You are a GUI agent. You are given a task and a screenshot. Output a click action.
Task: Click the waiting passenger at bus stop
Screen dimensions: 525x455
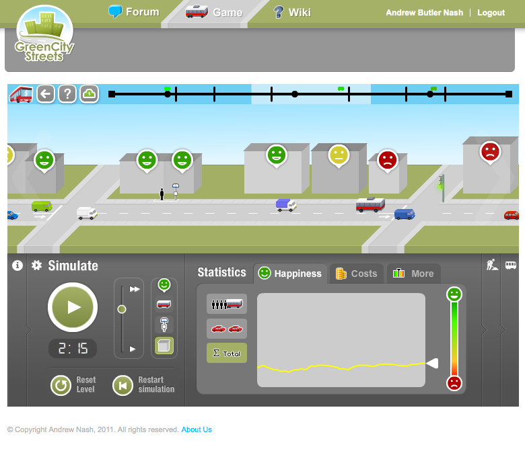[x=162, y=194]
